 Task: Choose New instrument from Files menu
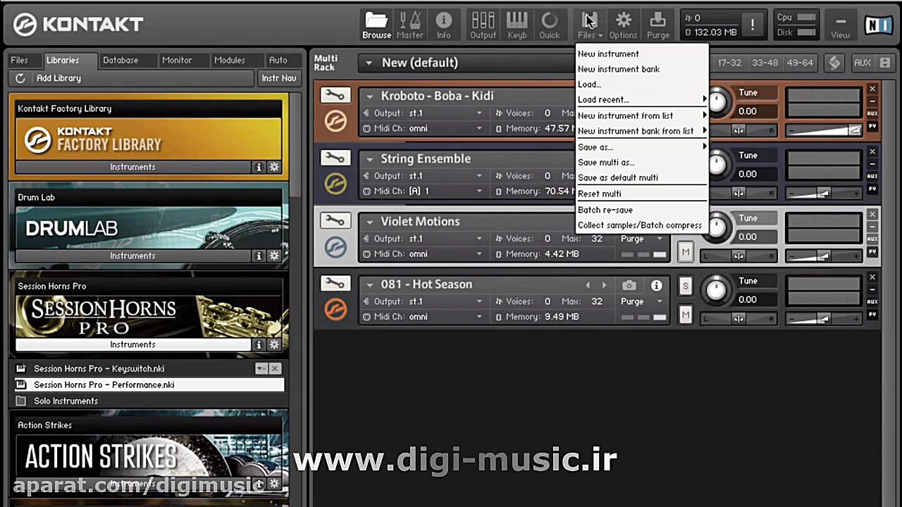608,54
